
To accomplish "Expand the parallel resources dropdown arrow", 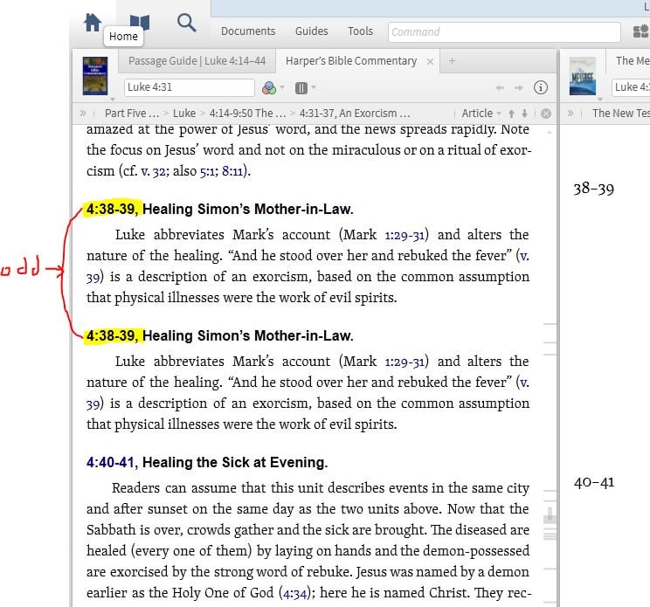I will 314,87.
